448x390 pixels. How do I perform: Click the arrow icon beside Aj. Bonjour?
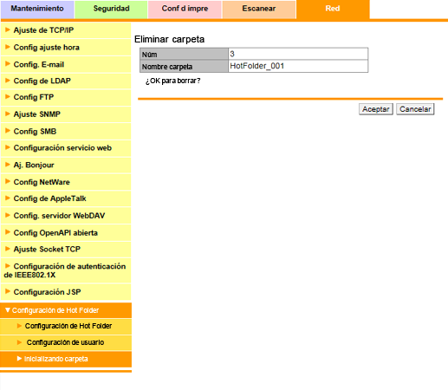pos(8,165)
